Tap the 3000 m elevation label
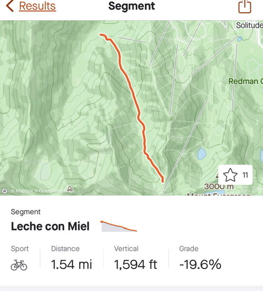The width and height of the screenshot is (263, 291). [x=219, y=186]
